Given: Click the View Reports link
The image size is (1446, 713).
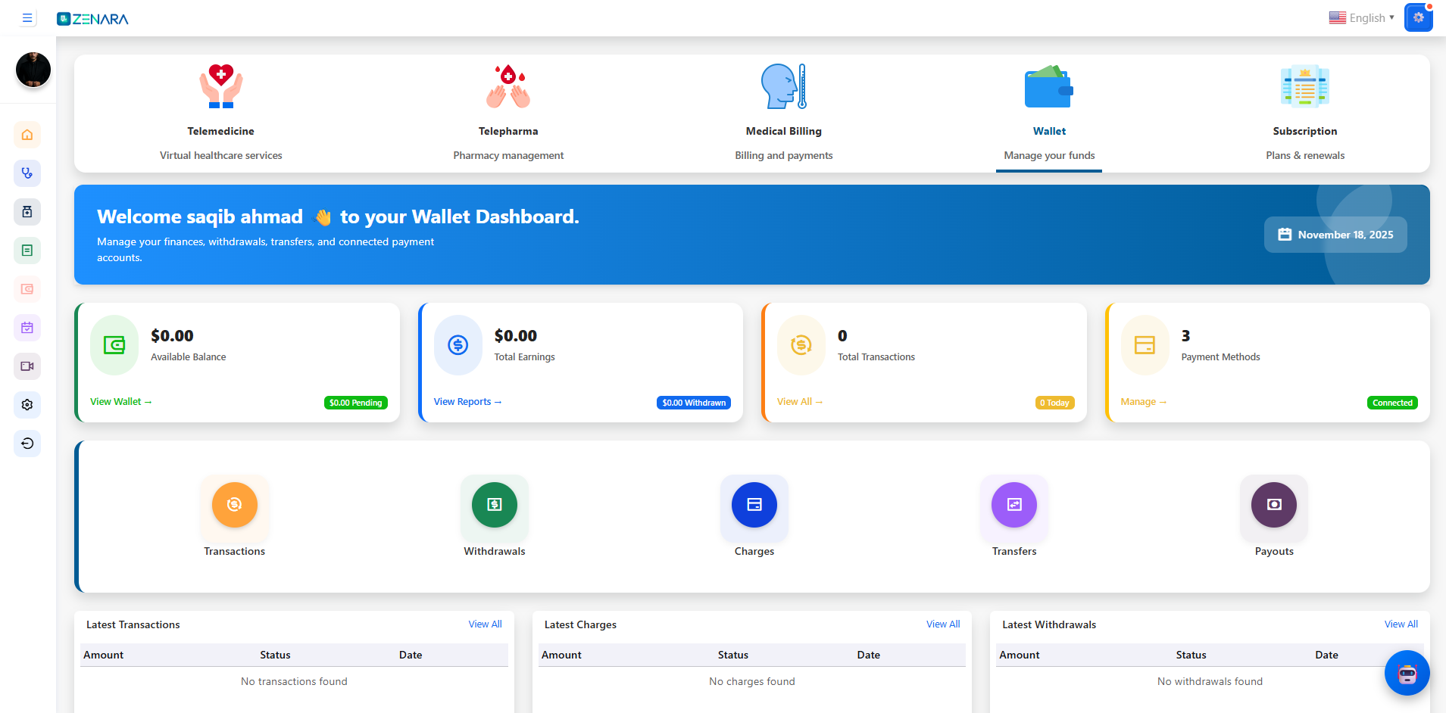Looking at the screenshot, I should [467, 402].
